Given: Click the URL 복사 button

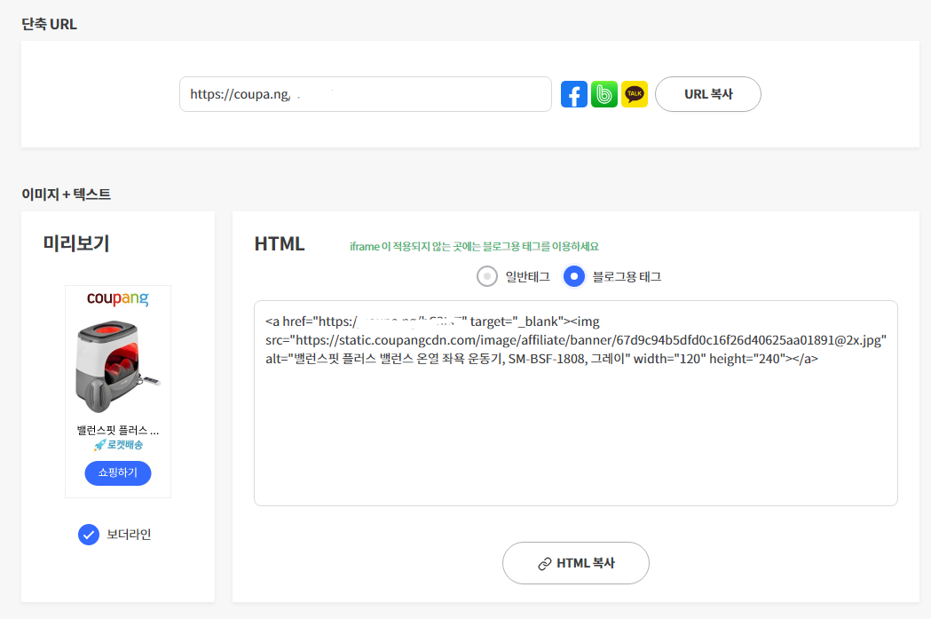Looking at the screenshot, I should pos(707,94).
